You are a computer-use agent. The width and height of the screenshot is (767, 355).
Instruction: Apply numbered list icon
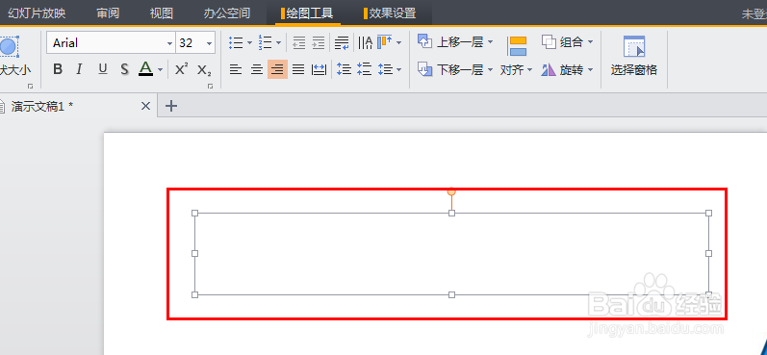click(x=265, y=43)
